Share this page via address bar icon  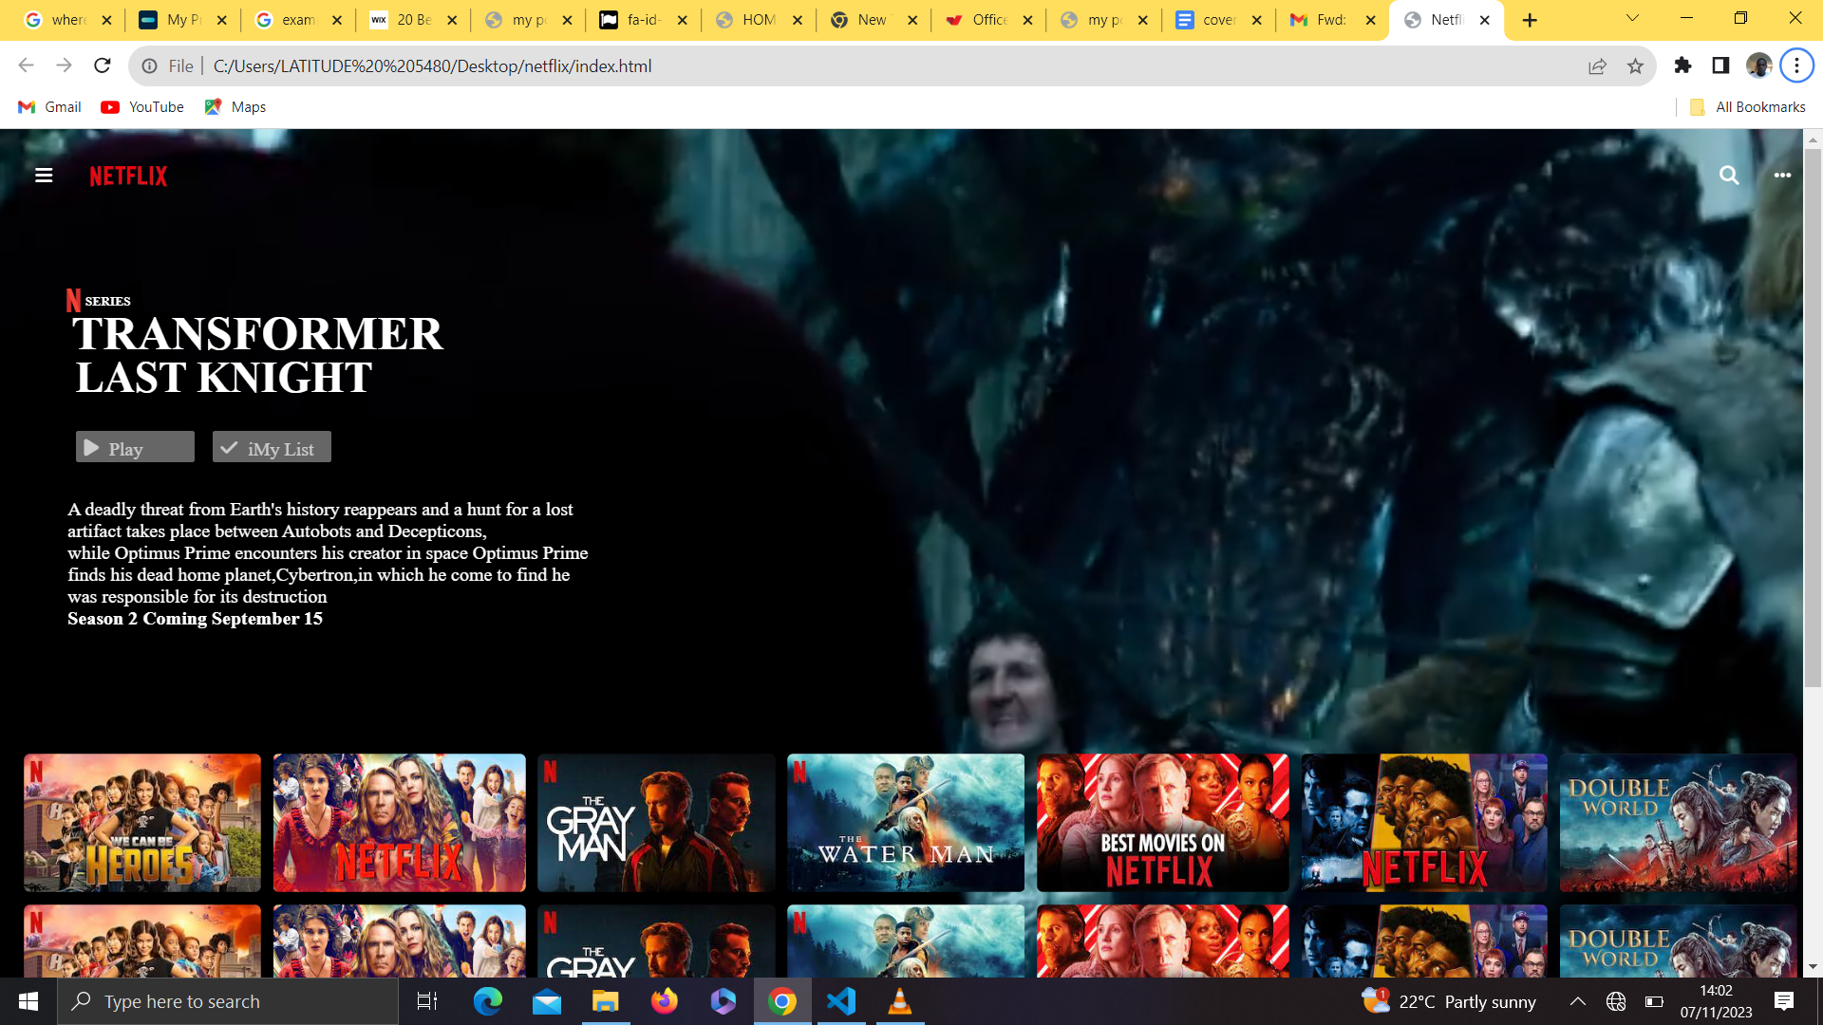1597,66
